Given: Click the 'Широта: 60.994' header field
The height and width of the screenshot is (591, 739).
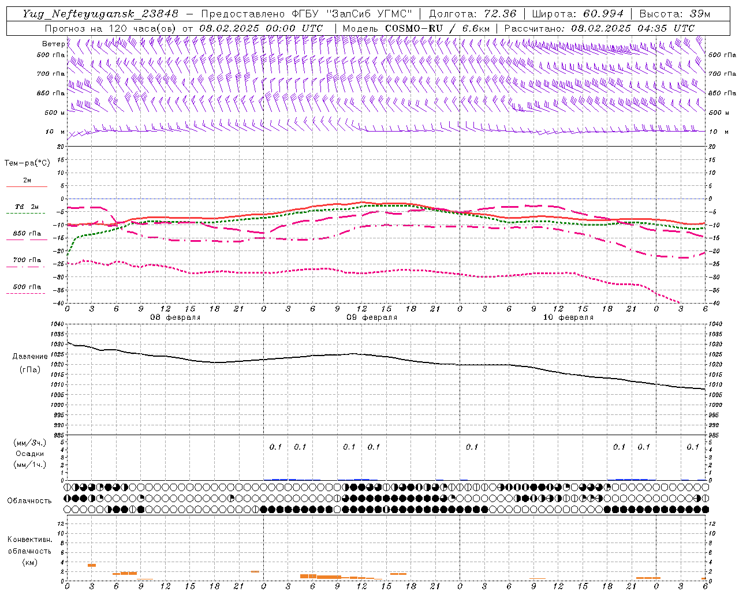Looking at the screenshot, I should point(578,14).
